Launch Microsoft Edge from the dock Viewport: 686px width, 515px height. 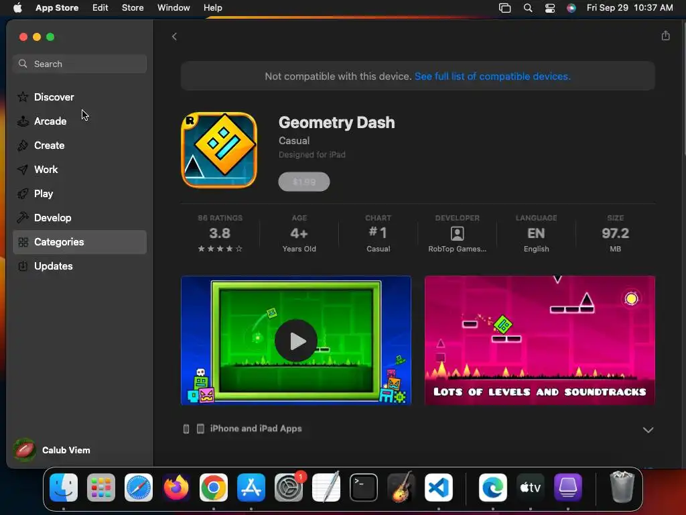(x=493, y=488)
